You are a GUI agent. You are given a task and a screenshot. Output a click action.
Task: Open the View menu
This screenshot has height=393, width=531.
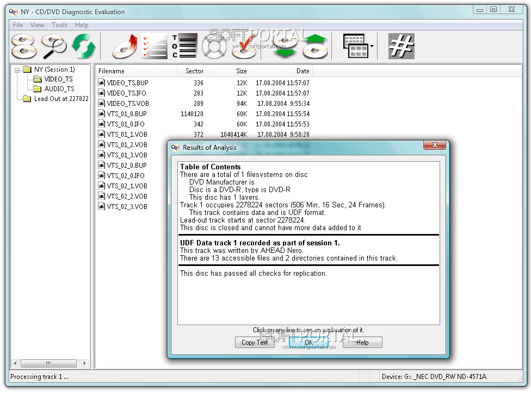point(37,24)
